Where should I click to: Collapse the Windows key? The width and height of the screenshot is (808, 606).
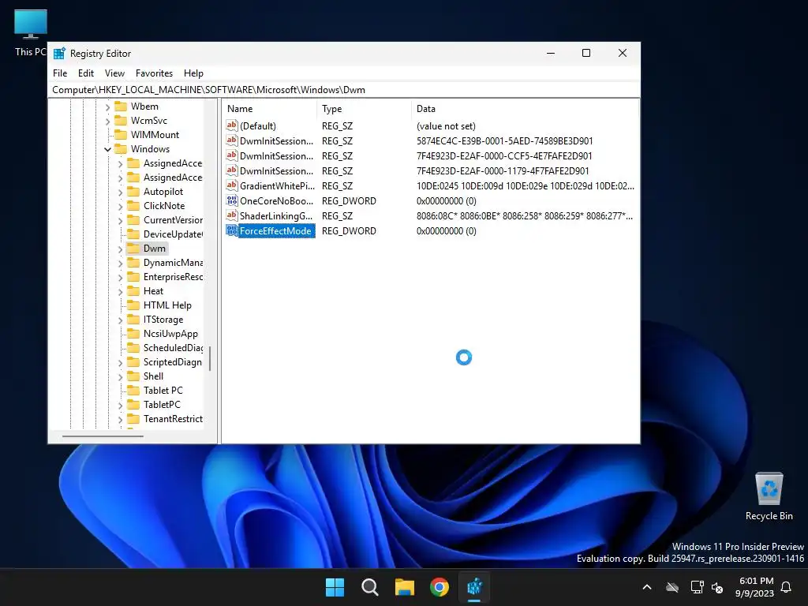[x=107, y=149]
